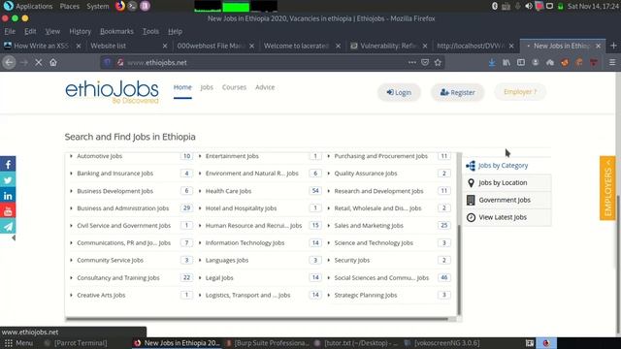The height and width of the screenshot is (349, 621).
Task: Open Jobs navigation link
Action: tap(207, 87)
